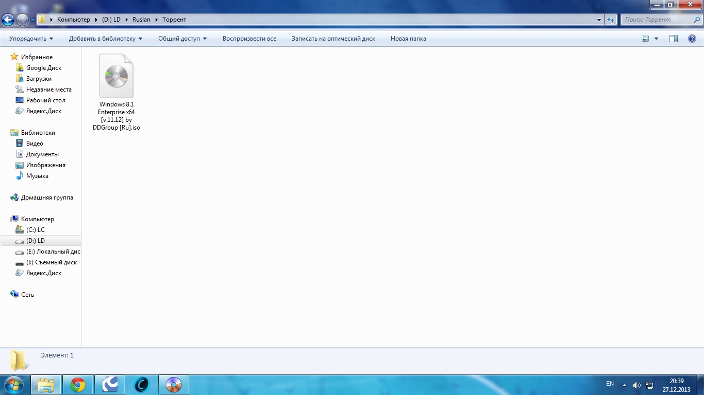Open Windows Explorer from the taskbar

click(x=46, y=385)
